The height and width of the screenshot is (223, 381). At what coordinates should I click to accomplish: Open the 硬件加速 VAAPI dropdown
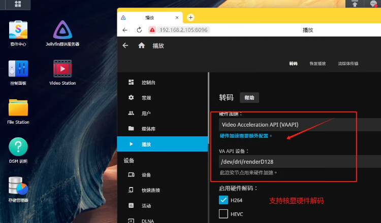click(300, 125)
